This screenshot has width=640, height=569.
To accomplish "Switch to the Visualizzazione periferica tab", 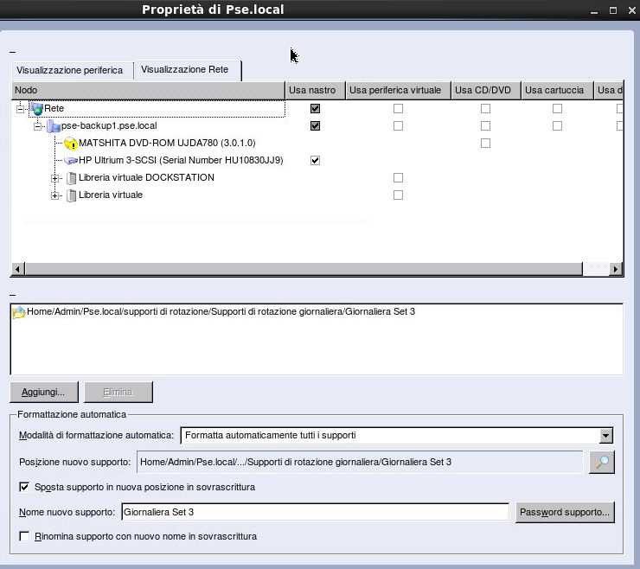I will 70,70.
